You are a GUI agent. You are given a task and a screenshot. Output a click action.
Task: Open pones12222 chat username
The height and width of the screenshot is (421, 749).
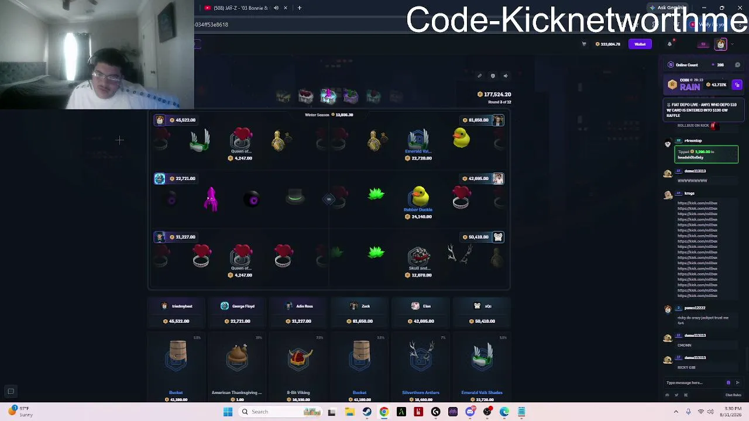(695, 308)
